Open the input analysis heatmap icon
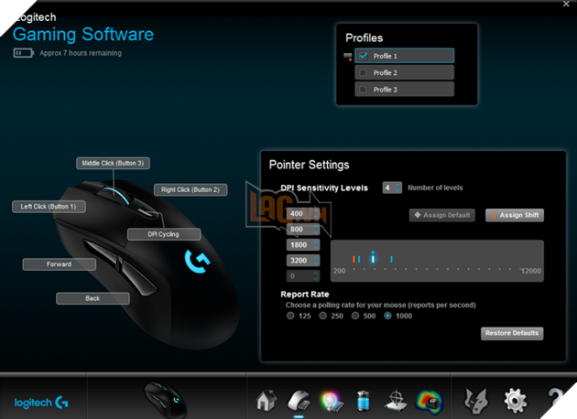The width and height of the screenshot is (577, 419). [x=429, y=402]
